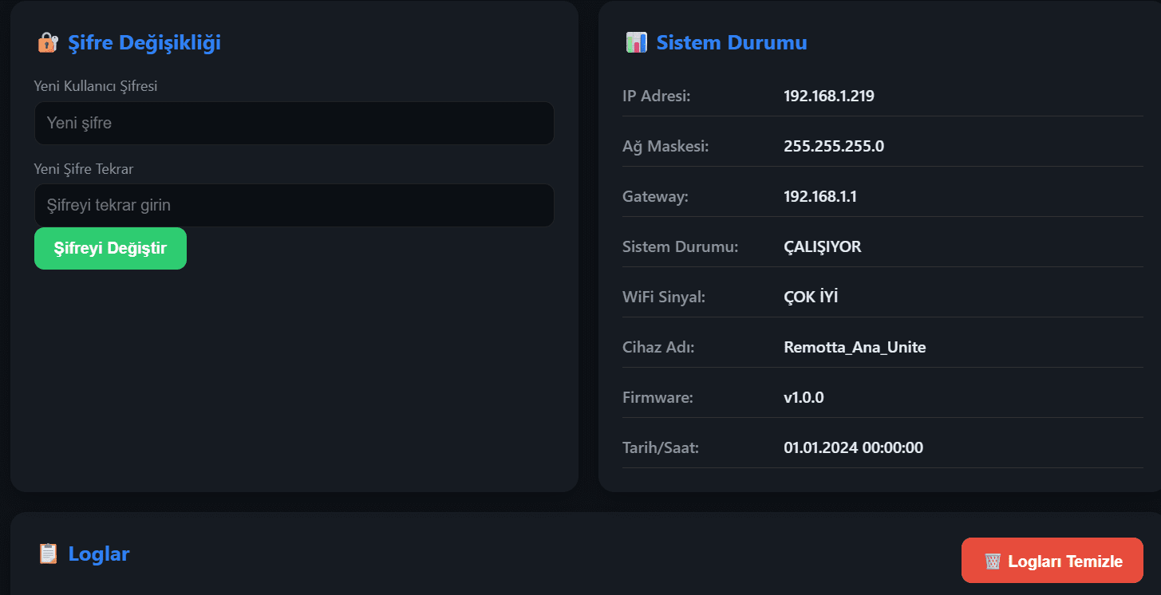
Task: Click the WiFi Sinyal value ÇOK İYİ
Action: click(811, 297)
